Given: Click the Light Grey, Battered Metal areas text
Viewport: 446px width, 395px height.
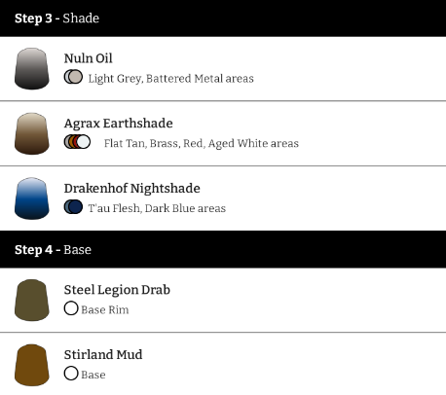Looking at the screenshot, I should click(171, 79).
